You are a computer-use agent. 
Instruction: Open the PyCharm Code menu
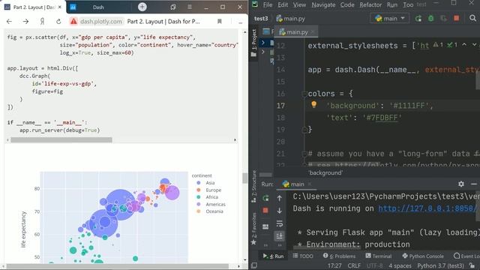pos(347,4)
